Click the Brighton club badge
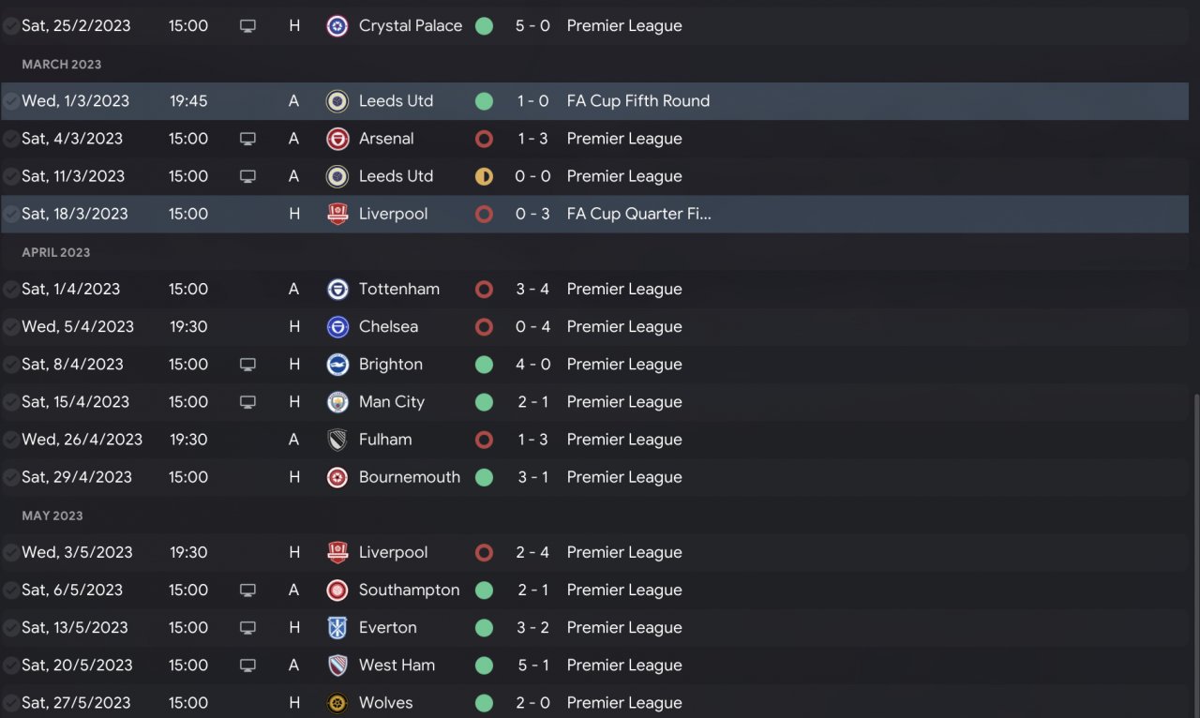The image size is (1200, 718). 337,365
